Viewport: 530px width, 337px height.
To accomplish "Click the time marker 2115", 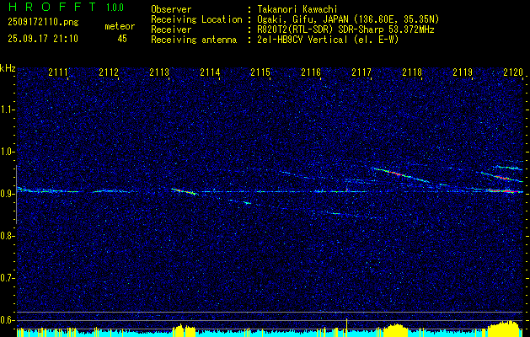I will [260, 72].
